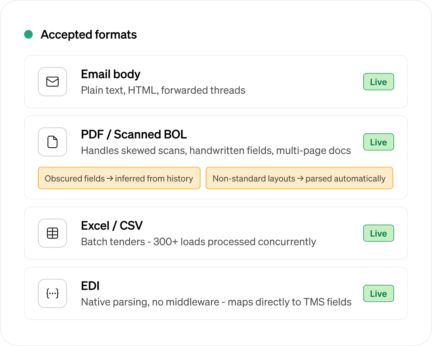The image size is (432, 346).
Task: Click the Live badge on PDF / Scanned BOL
Action: (378, 142)
